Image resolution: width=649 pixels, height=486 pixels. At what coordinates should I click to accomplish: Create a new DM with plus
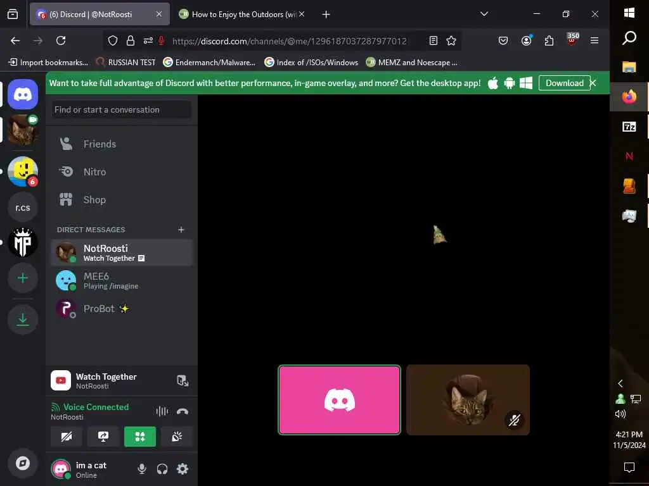pyautogui.click(x=181, y=229)
